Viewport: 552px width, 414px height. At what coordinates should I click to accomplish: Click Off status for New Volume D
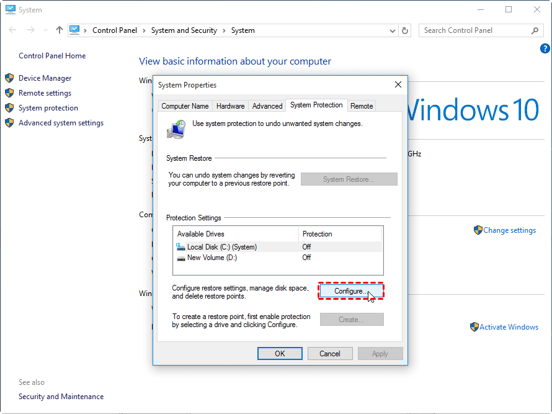pos(306,258)
